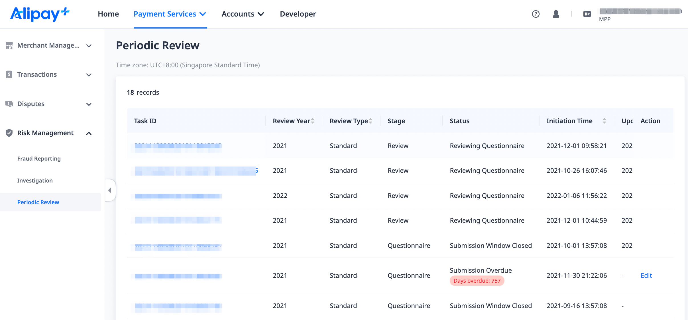Click the Risk Management shield icon
The height and width of the screenshot is (320, 688).
[x=9, y=133]
